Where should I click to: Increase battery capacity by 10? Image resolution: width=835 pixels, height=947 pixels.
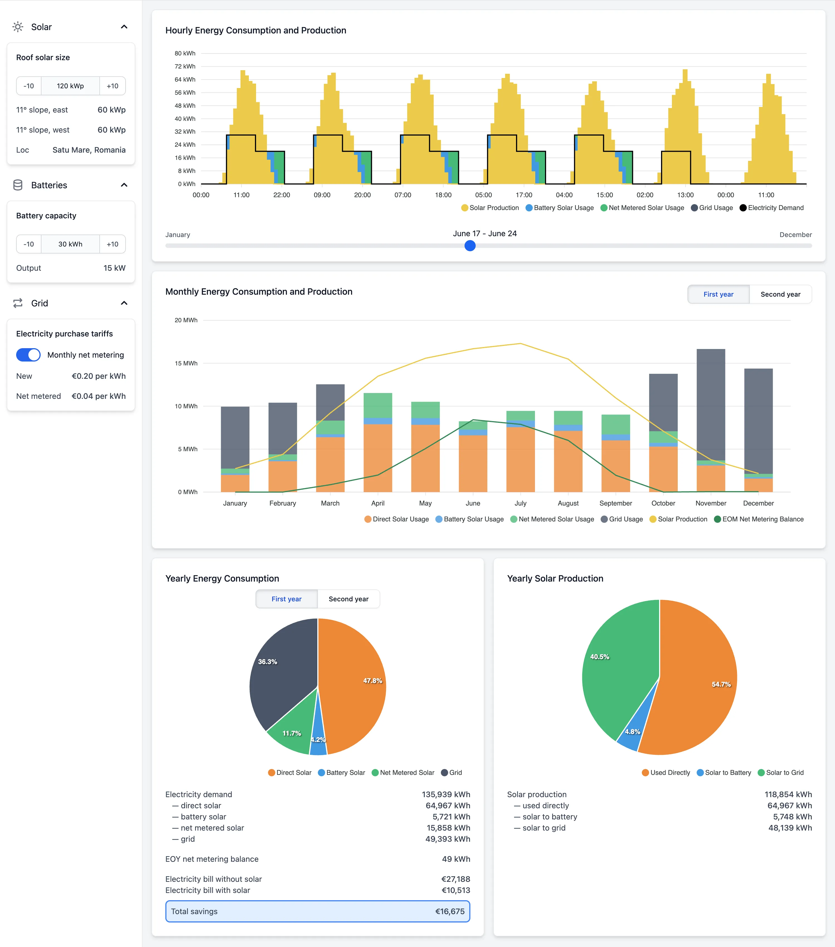(112, 244)
